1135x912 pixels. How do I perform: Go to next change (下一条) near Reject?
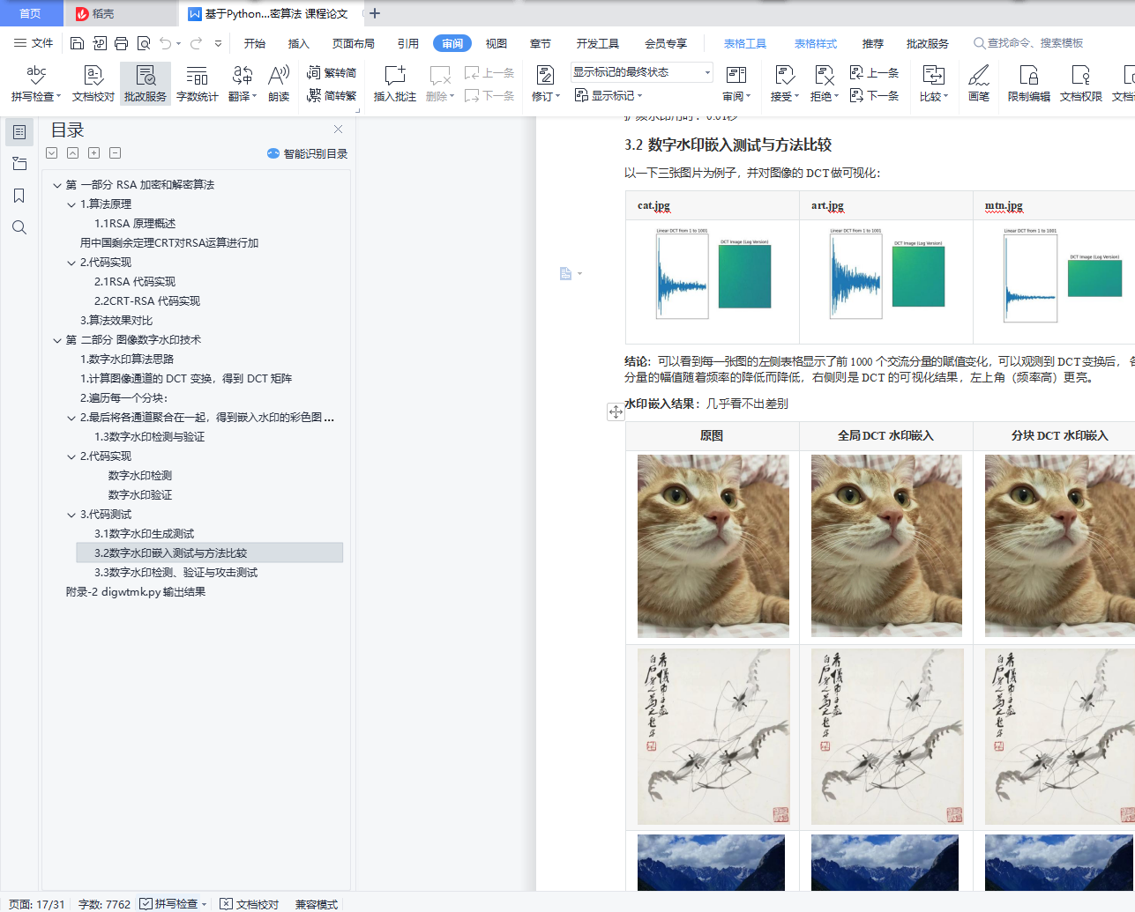874,95
